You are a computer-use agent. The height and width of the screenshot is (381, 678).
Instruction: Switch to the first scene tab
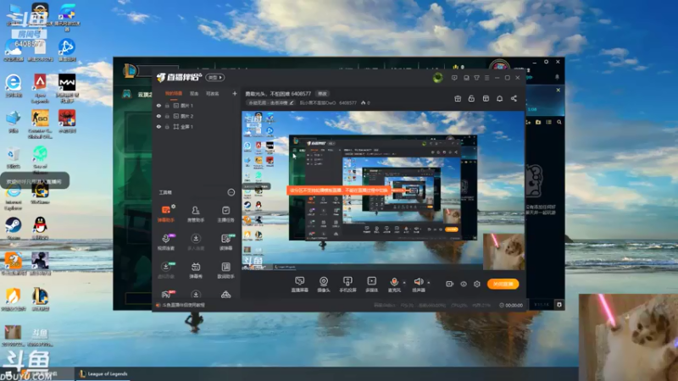tap(174, 93)
